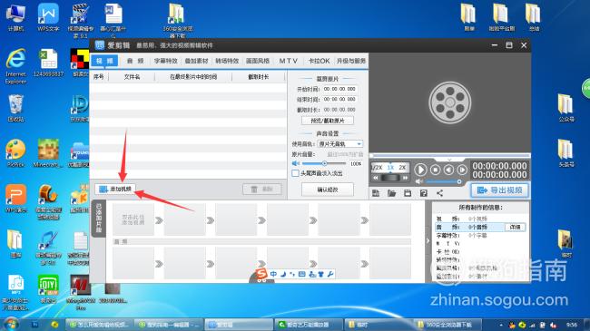Click the new project icon
Screen dimensions: 590x331
point(376,193)
